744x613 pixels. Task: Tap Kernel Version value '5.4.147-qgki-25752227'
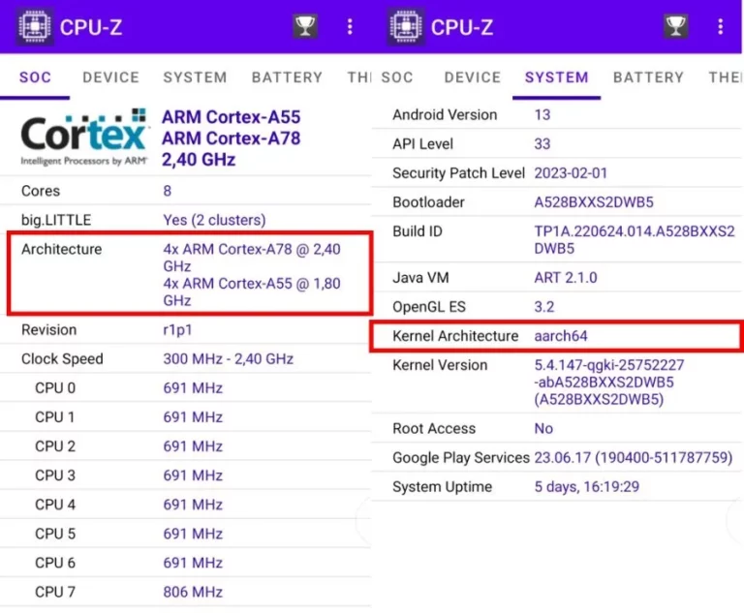609,365
